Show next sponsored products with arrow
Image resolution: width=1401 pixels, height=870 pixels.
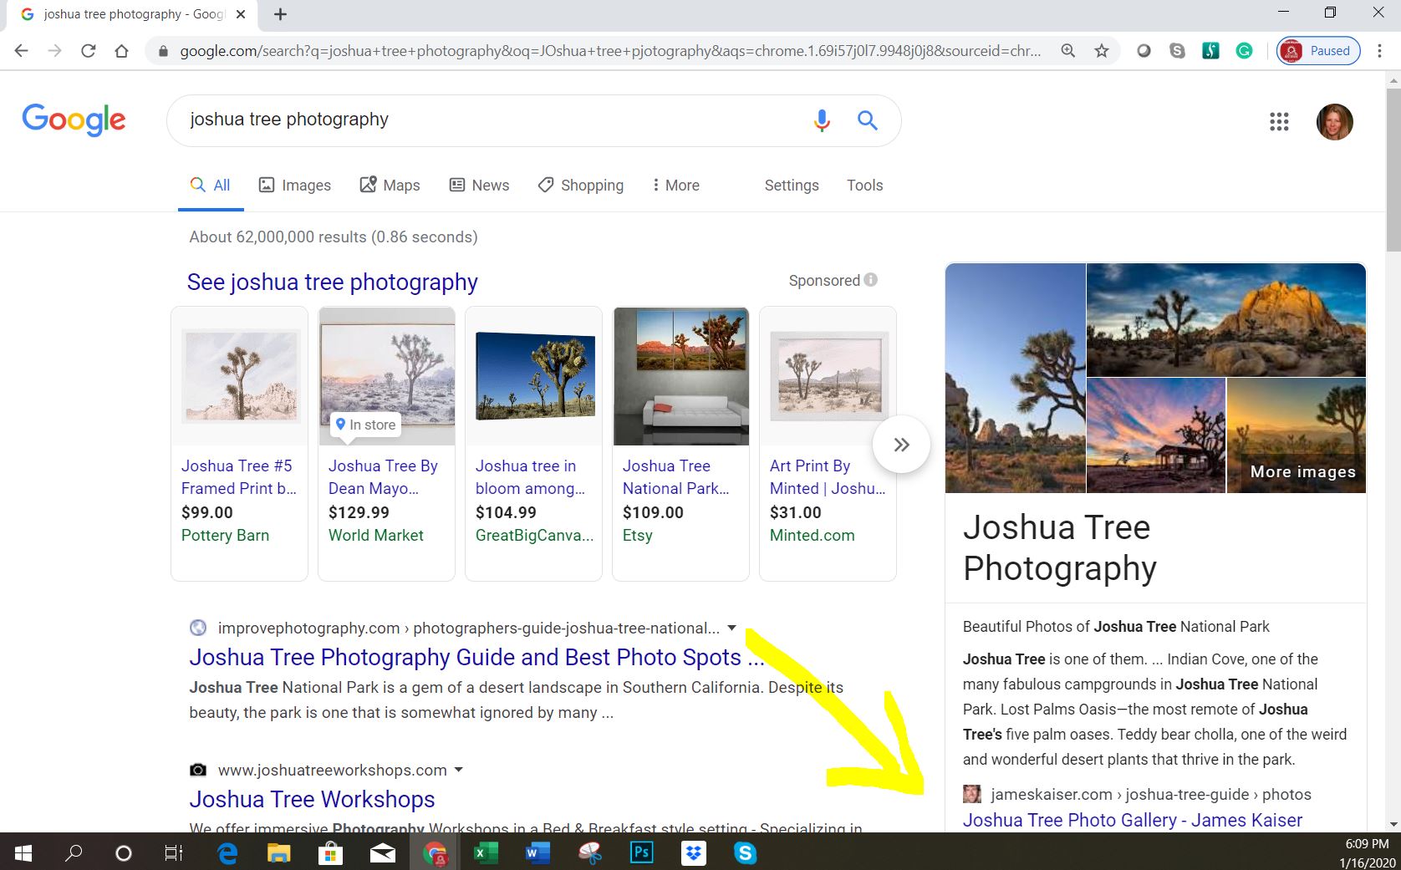(x=901, y=445)
